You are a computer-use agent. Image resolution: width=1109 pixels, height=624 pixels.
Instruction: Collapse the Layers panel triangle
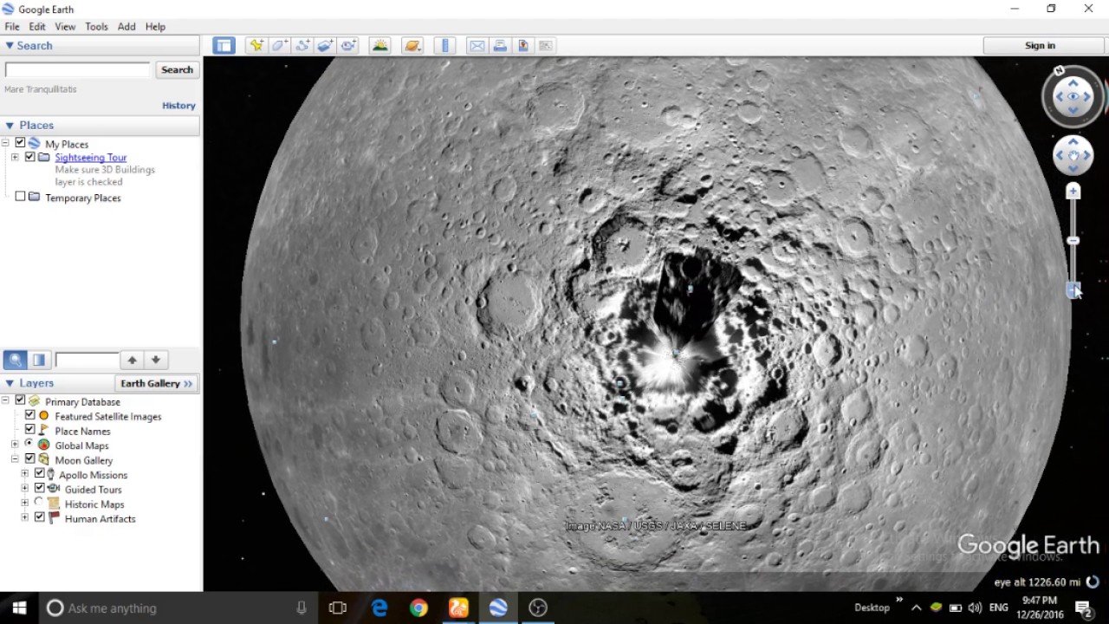coord(10,383)
